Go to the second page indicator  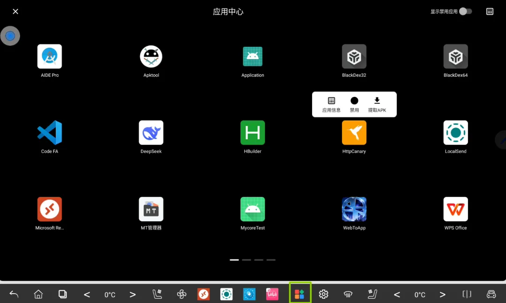point(246,260)
